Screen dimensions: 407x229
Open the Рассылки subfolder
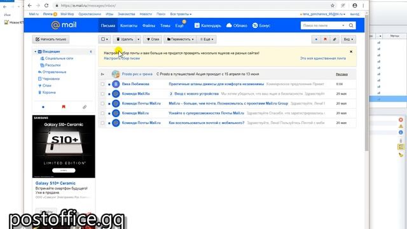click(52, 65)
